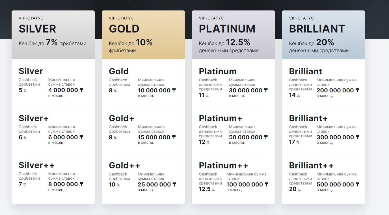Click the 100 000 000 ₸ amount

247,184
